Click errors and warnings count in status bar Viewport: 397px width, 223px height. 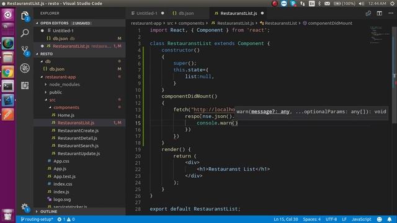[x=66, y=219]
